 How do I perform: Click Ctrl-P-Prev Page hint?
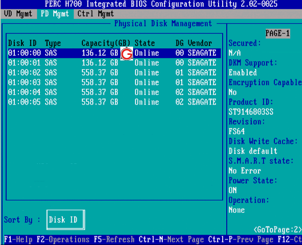[x=241, y=239]
